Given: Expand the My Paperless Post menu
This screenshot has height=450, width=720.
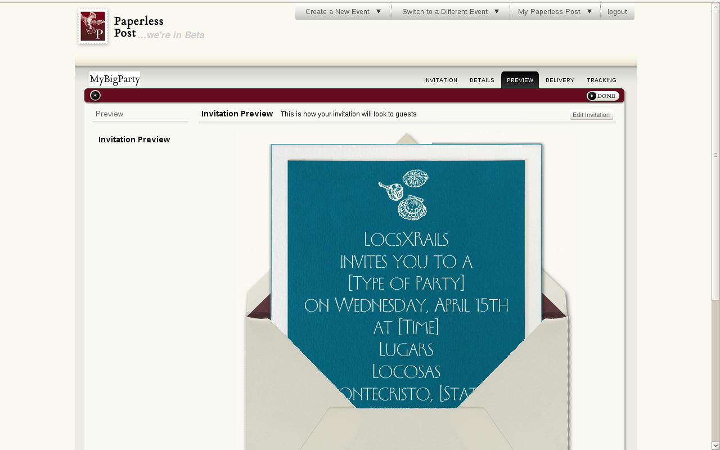Looking at the screenshot, I should 555,12.
